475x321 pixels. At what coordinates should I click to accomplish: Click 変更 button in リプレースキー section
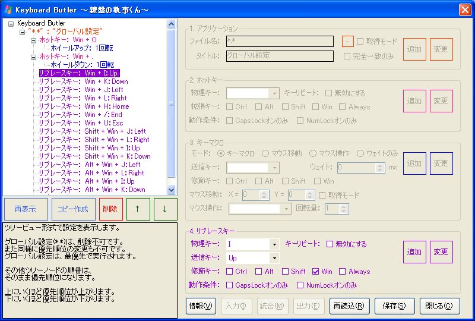441,252
